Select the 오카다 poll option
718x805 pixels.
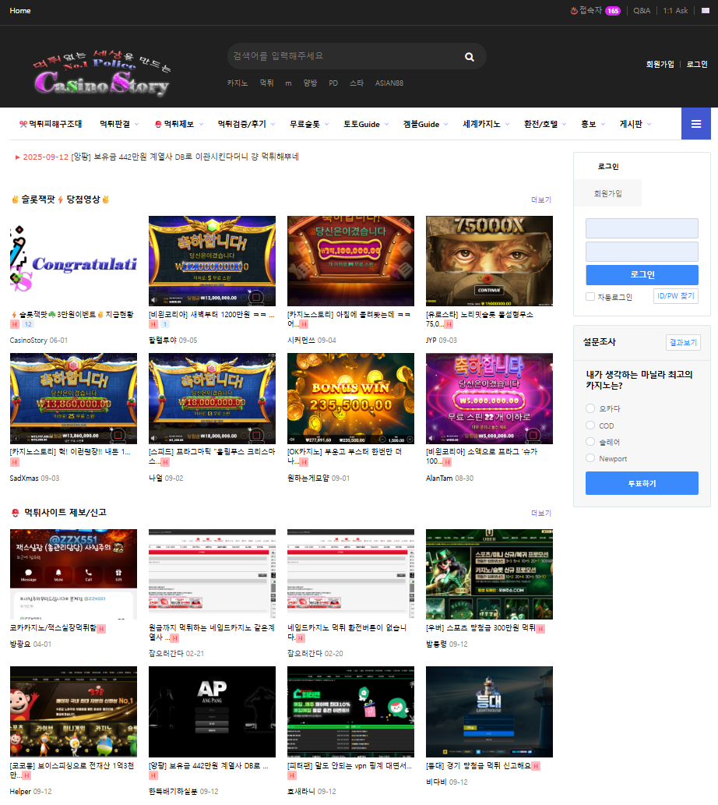pyautogui.click(x=590, y=408)
